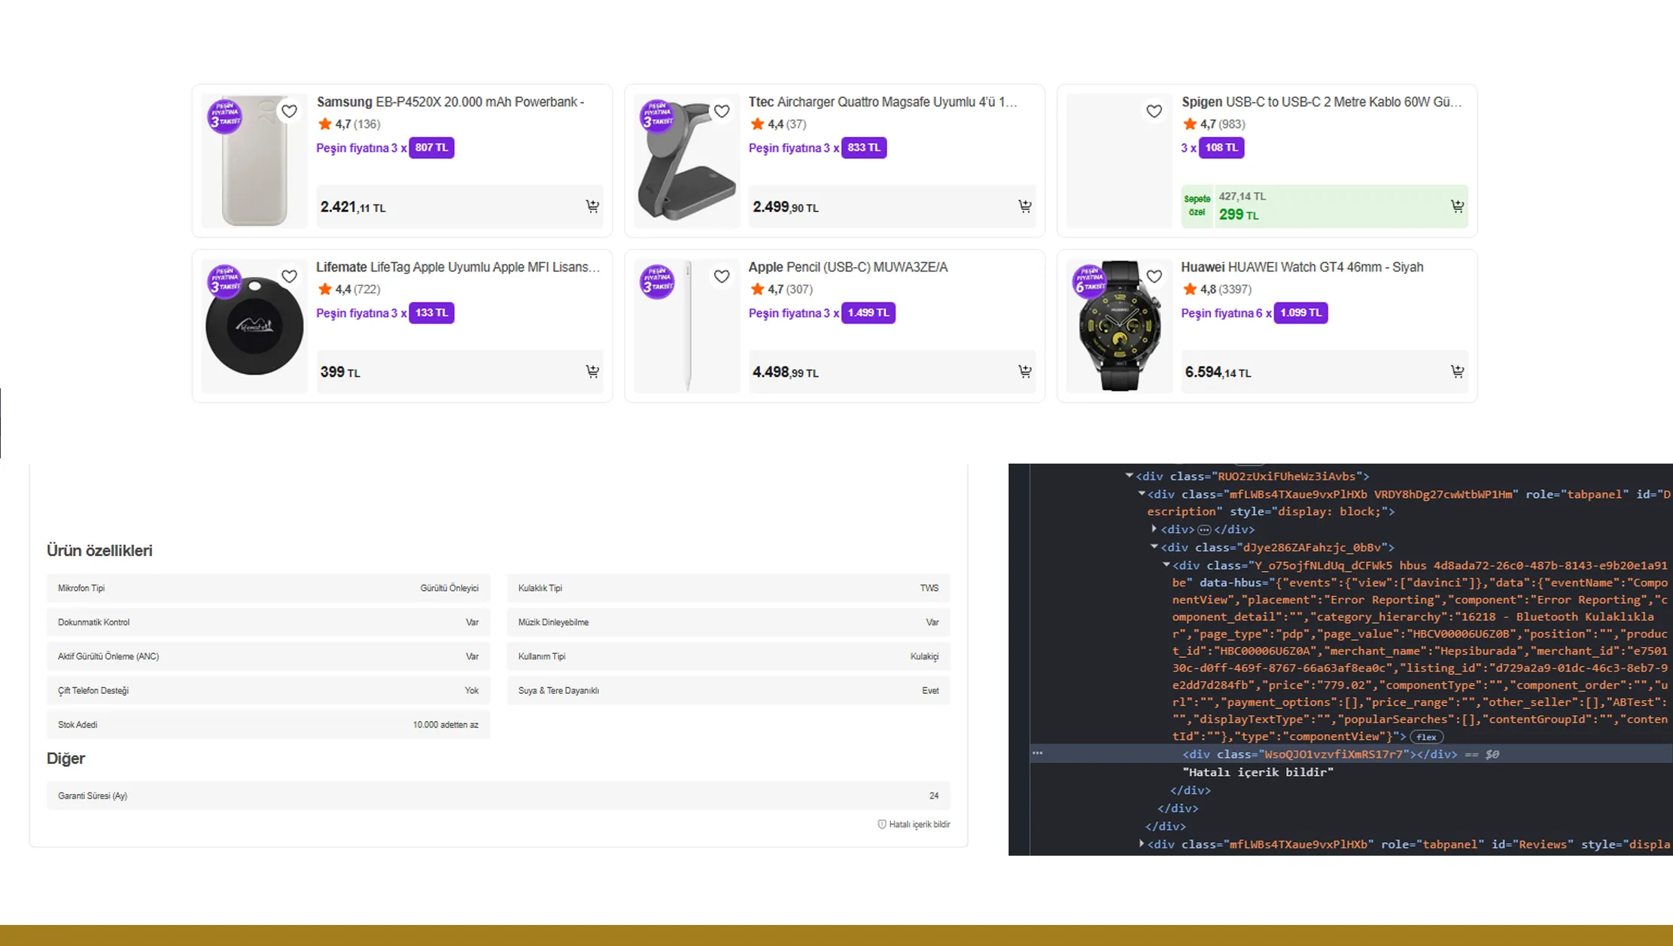
Task: Add the Samsung powerbank to cart
Action: pos(592,207)
